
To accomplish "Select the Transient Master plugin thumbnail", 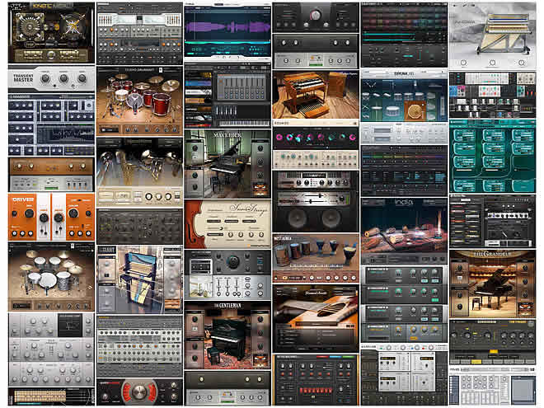I will pyautogui.click(x=51, y=78).
